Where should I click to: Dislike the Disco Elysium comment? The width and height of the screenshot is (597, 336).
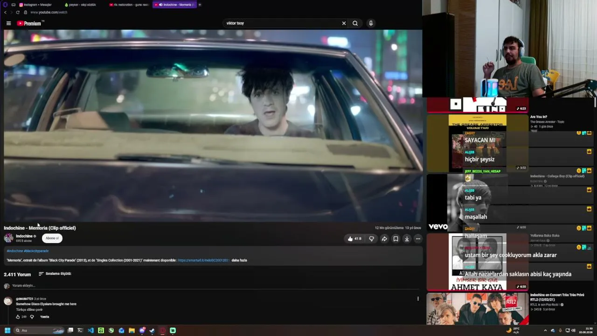tap(32, 317)
